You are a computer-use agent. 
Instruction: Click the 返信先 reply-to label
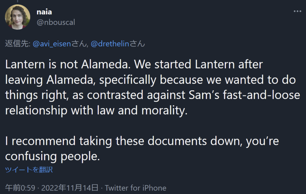click(x=17, y=44)
